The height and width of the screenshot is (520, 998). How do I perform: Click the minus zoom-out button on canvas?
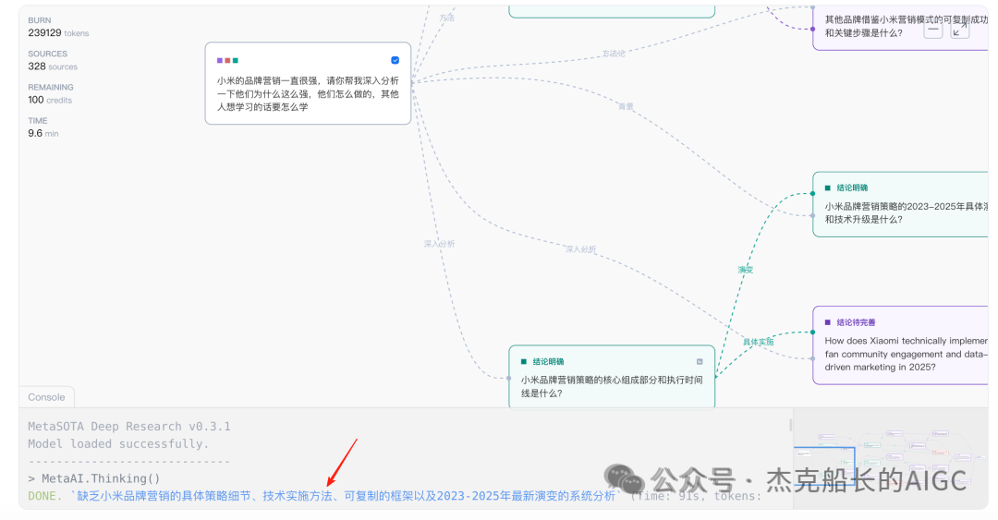tap(933, 30)
